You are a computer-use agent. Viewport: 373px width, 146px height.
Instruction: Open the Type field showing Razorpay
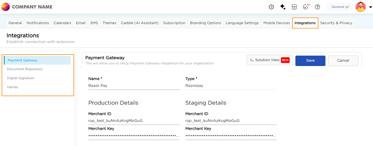tap(231, 86)
